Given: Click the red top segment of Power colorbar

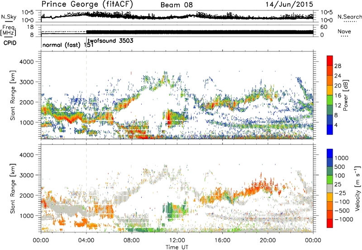Looking at the screenshot, I should (x=330, y=61).
